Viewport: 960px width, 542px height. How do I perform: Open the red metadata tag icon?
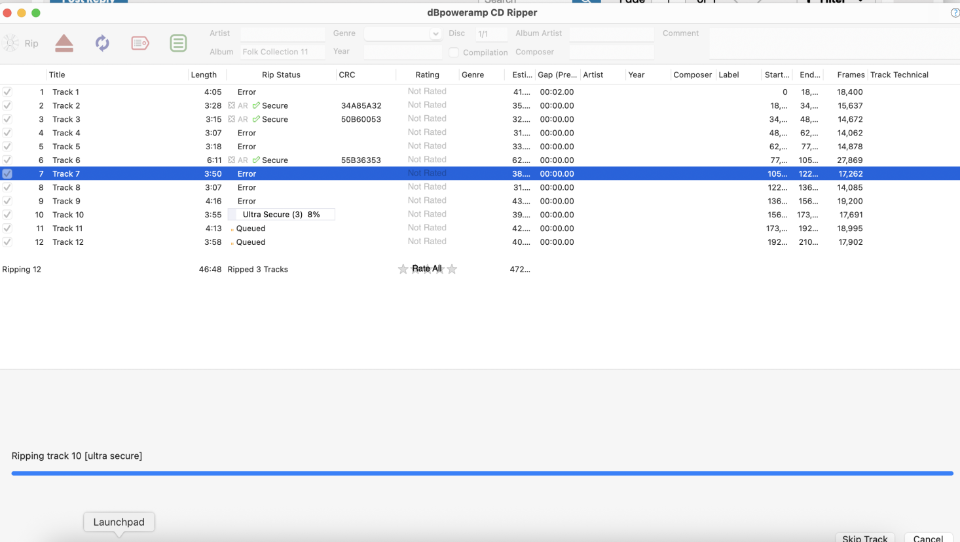[140, 43]
